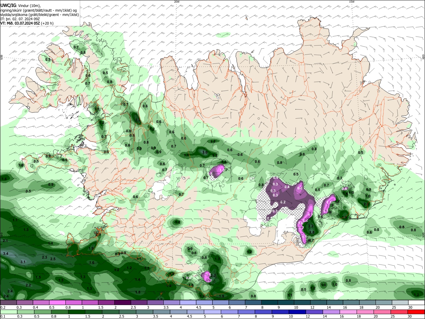This screenshot has height=319, width=425.
Task: Click the '3.4' precipitation value on the map
Action: click(x=6, y=254)
